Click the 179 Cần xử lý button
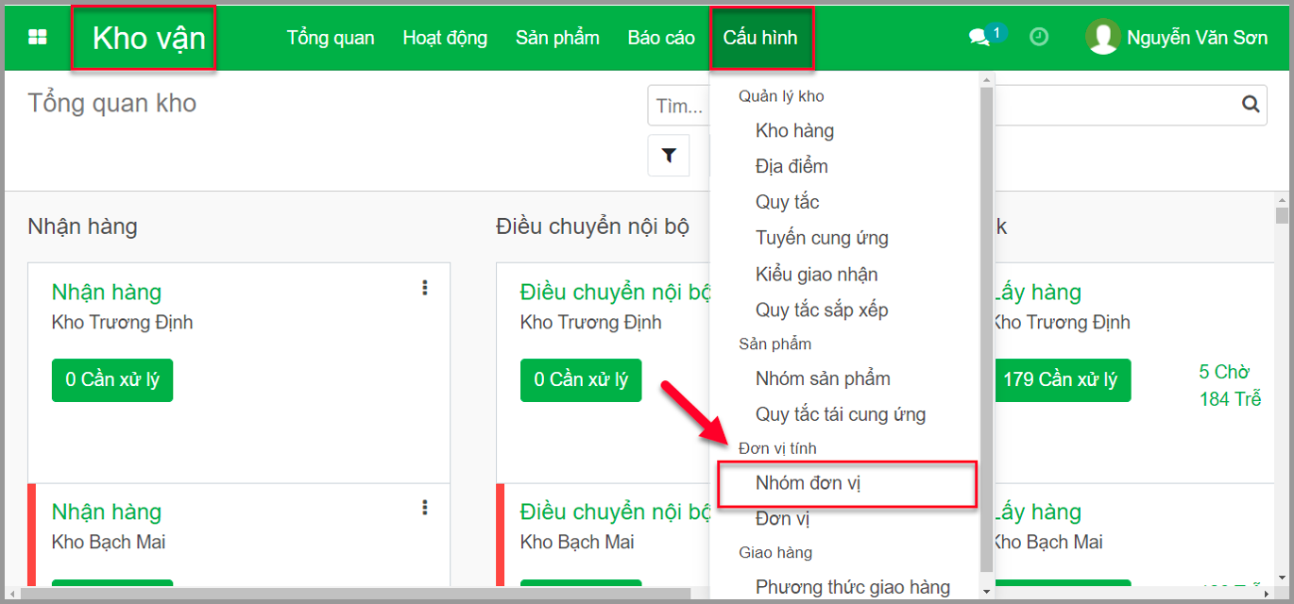The width and height of the screenshot is (1294, 604). pos(1060,379)
